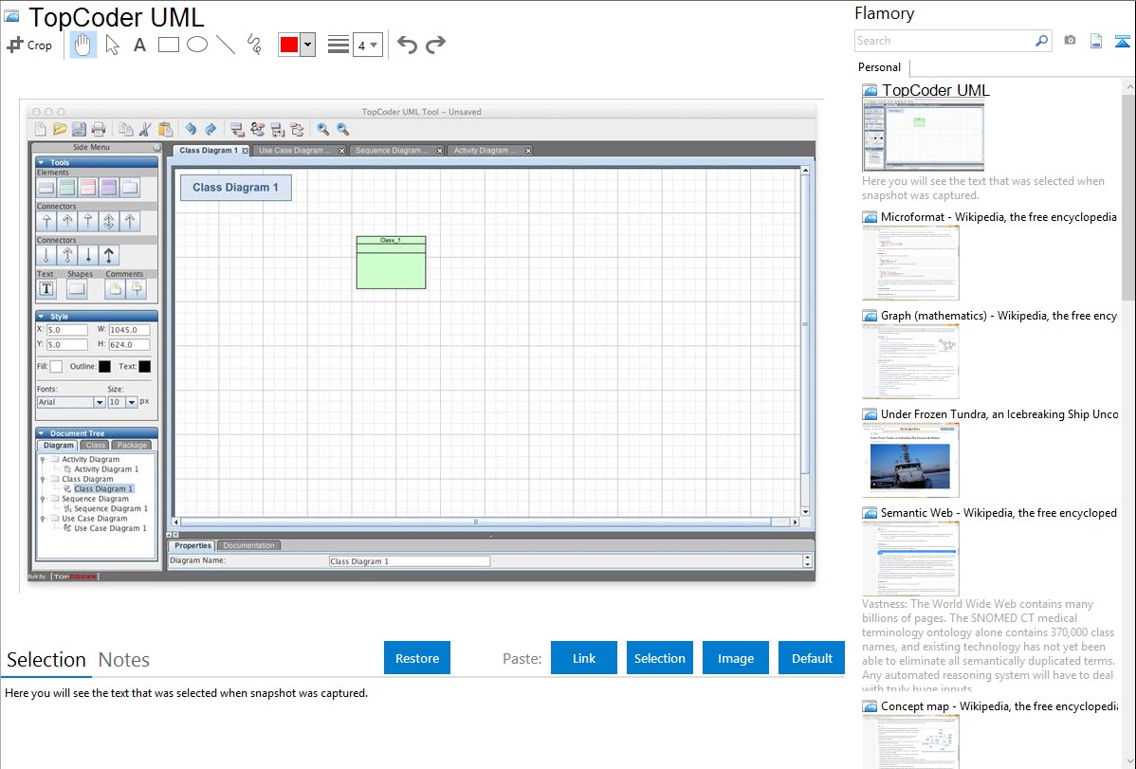Image resolution: width=1136 pixels, height=769 pixels.
Task: Pick the ellipse shape tool
Action: (197, 45)
